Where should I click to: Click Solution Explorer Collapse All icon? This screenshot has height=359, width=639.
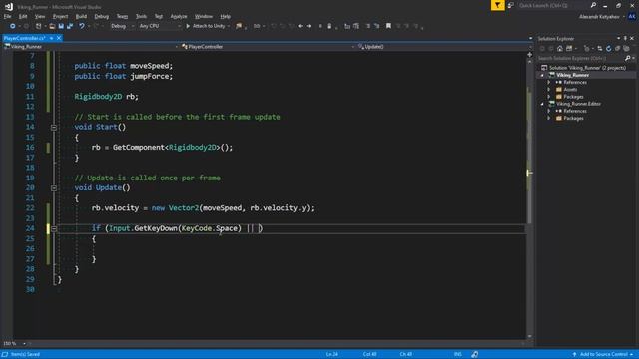[618, 49]
